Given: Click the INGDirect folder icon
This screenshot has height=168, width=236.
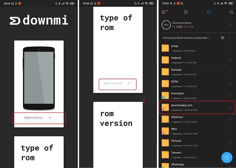Looking at the screenshot, I should pyautogui.click(x=165, y=119).
